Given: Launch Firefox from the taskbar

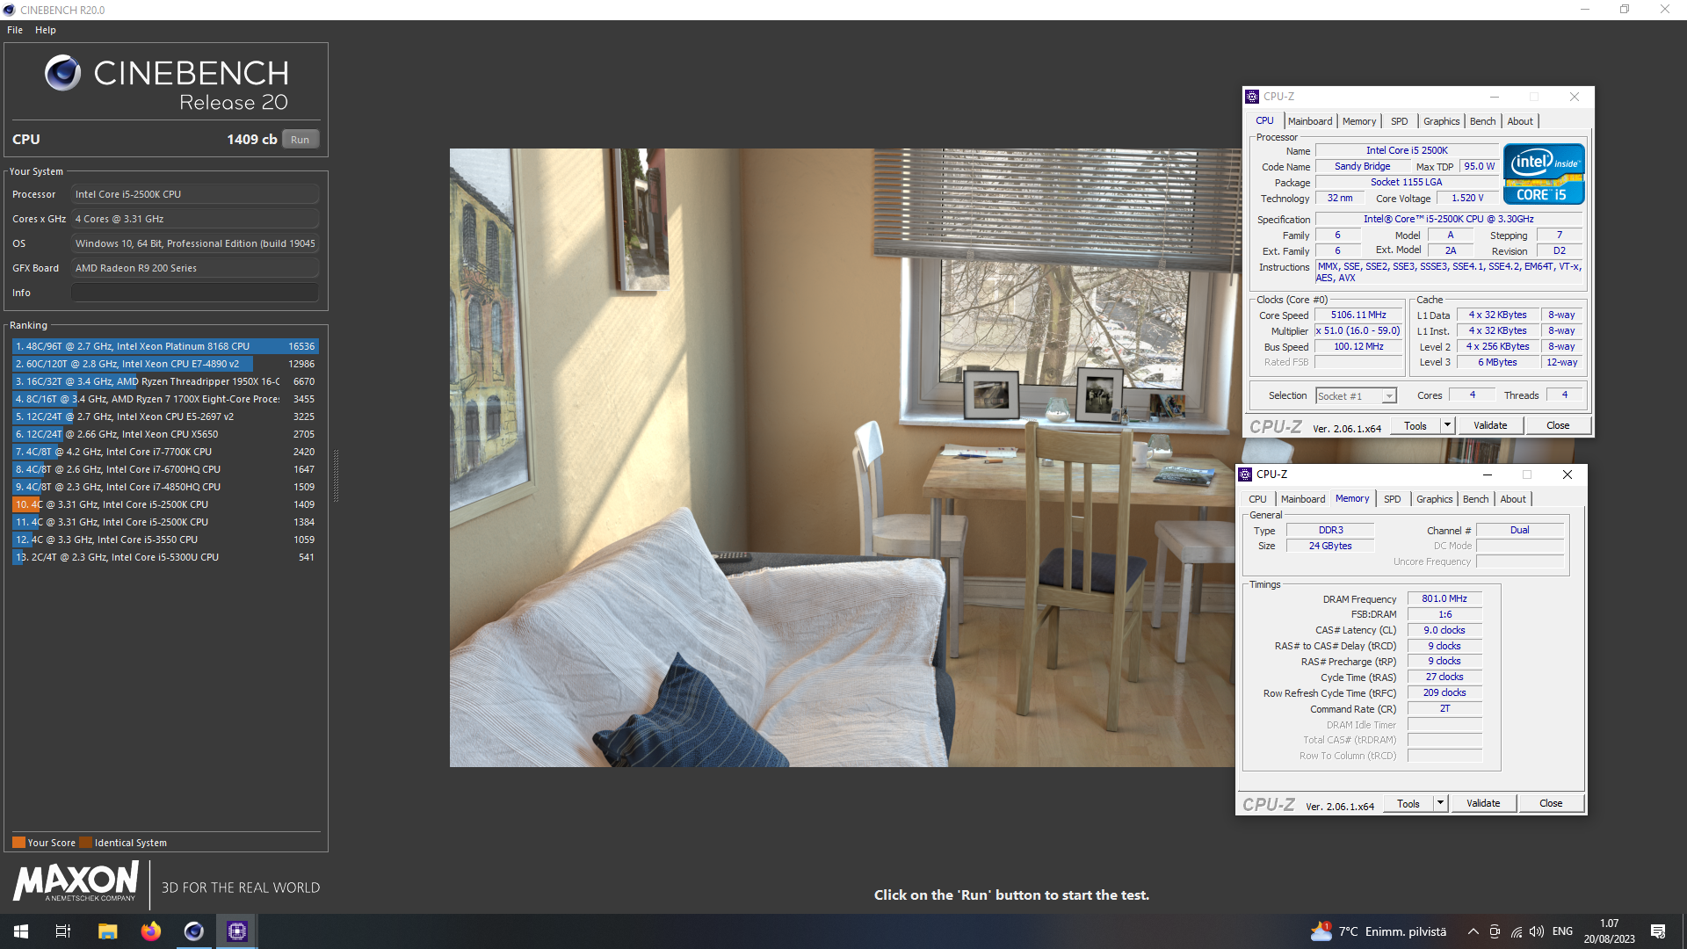Looking at the screenshot, I should [x=151, y=931].
